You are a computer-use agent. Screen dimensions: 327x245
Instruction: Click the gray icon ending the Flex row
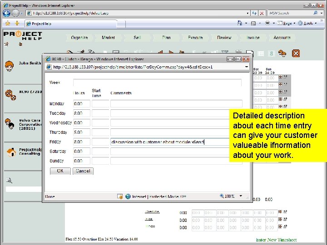tap(285, 219)
